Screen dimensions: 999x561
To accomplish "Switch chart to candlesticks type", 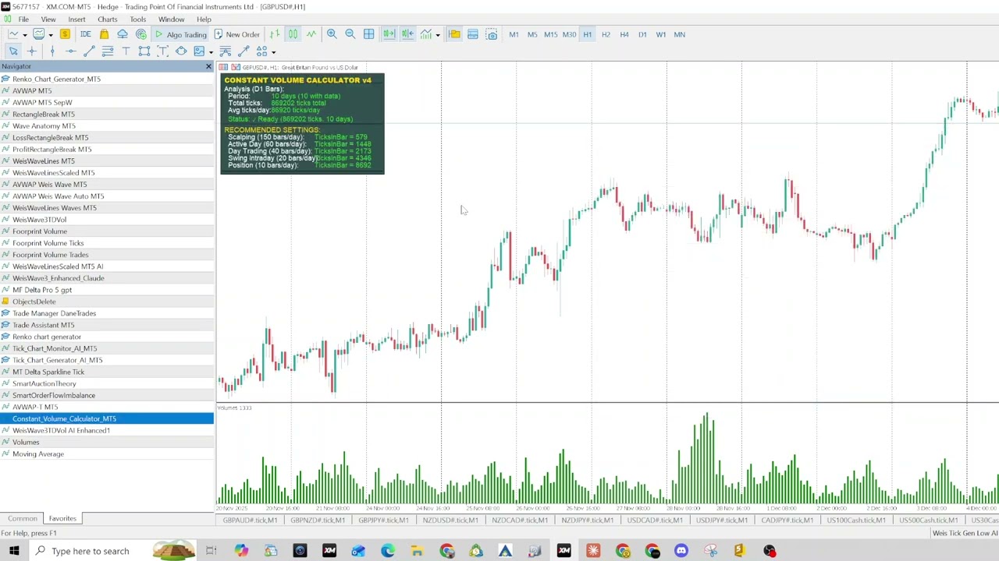I will (x=293, y=34).
